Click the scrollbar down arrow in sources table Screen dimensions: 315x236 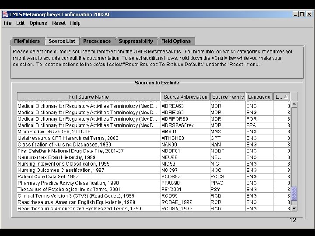(294, 208)
